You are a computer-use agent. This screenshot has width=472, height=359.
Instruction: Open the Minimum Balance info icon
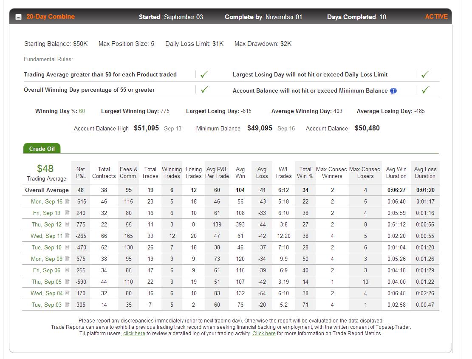[x=393, y=91]
